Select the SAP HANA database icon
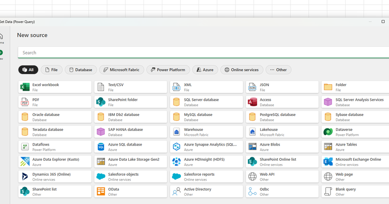Image resolution: width=389 pixels, height=204 pixels. pos(101,132)
